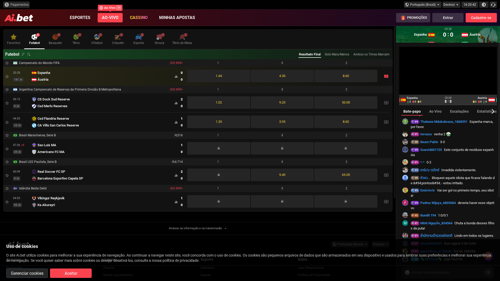Favorite the Espanha vs Áustria match

tap(7, 76)
